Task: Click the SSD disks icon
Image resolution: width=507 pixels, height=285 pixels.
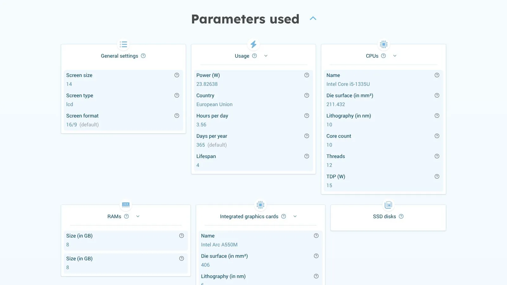Action: 388,205
